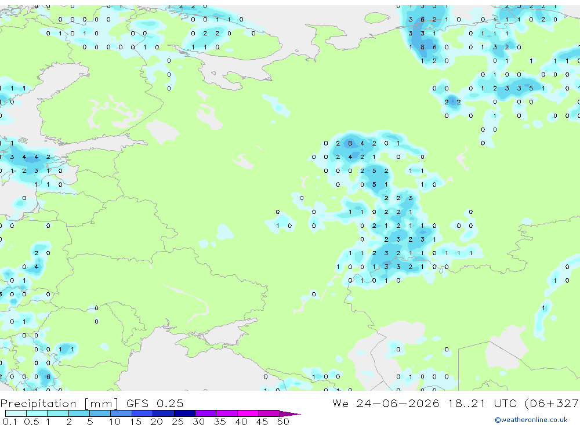Click the magenta swatch between 40 and 45
Screen dimensions: 580x425
tap(248, 413)
